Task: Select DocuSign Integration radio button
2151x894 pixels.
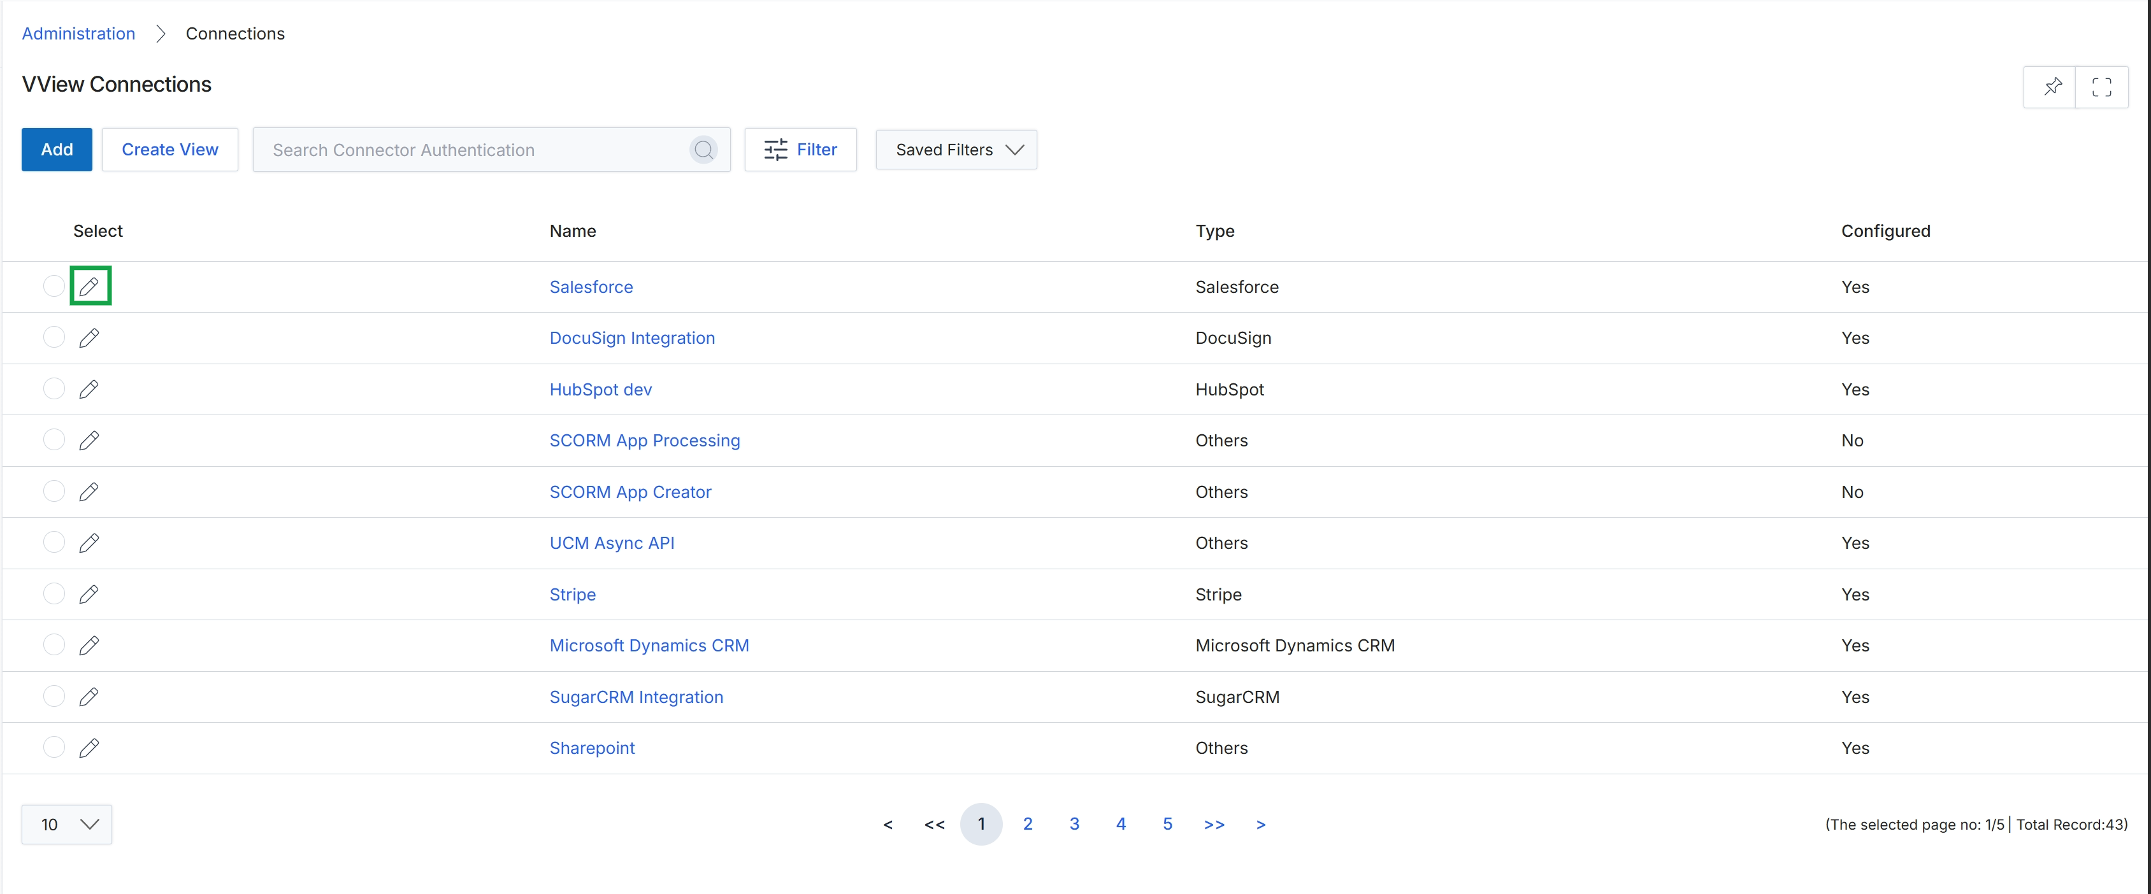Action: (x=54, y=336)
